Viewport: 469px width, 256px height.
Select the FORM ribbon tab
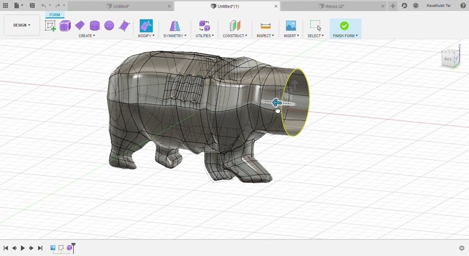point(55,15)
